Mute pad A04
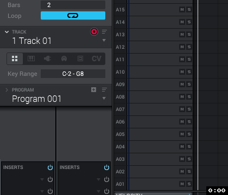This screenshot has height=195, width=228. 182,147
